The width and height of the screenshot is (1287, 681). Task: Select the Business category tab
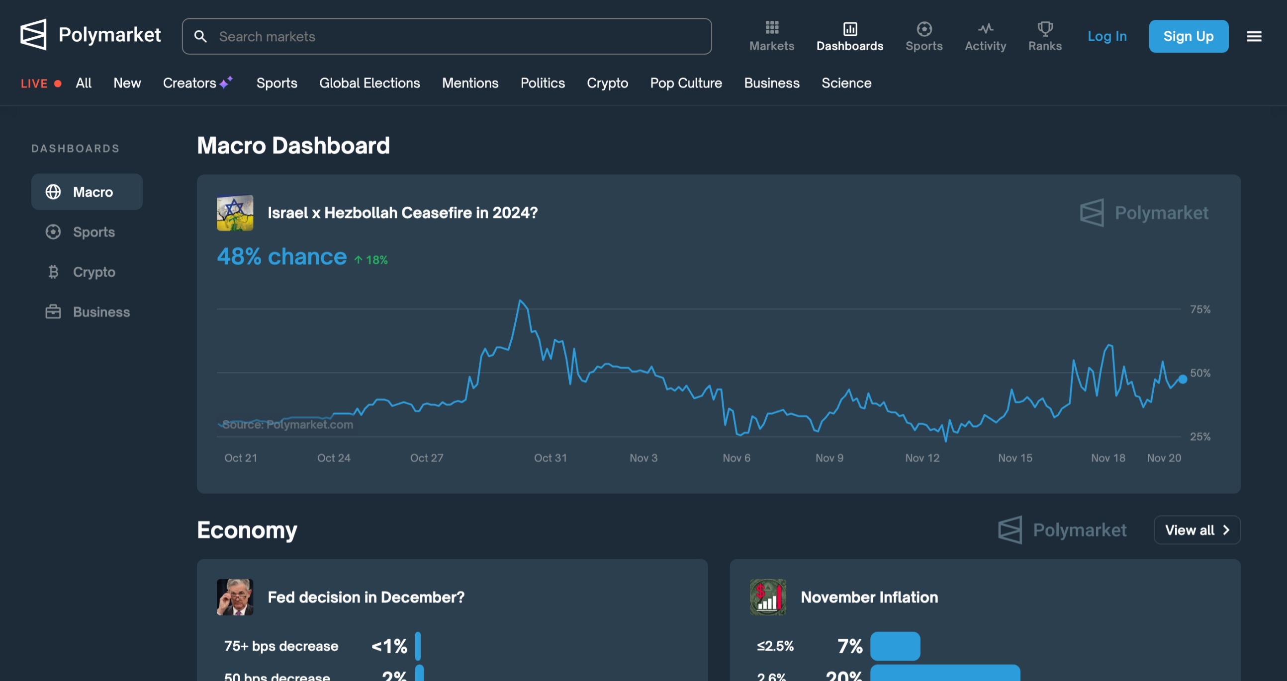pos(771,83)
